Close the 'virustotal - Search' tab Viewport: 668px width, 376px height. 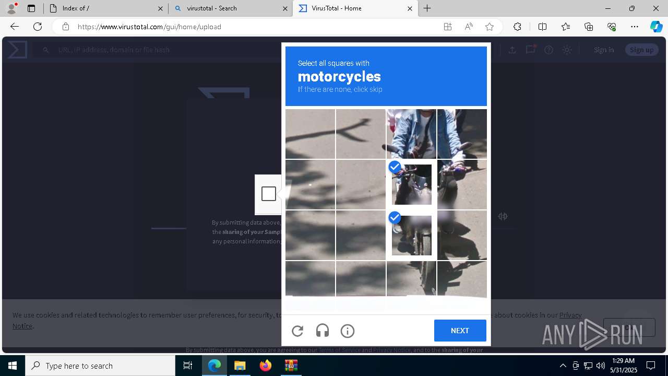click(285, 8)
